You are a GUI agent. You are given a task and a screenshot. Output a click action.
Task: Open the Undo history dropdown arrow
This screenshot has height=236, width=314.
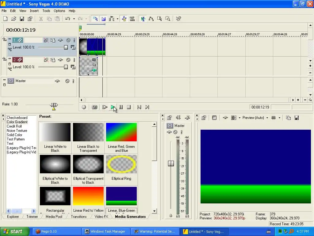(x=74, y=19)
